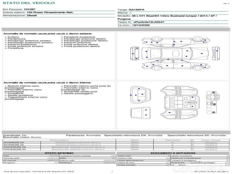The height and width of the screenshot is (174, 232).
Task: Click the chassis number vf7ycbnfa12n42547
Action: point(149,22)
